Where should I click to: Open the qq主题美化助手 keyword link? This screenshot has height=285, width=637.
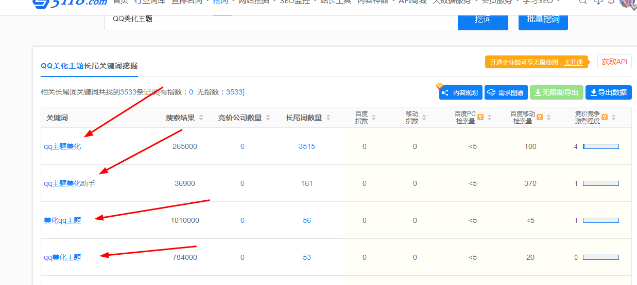tap(70, 183)
